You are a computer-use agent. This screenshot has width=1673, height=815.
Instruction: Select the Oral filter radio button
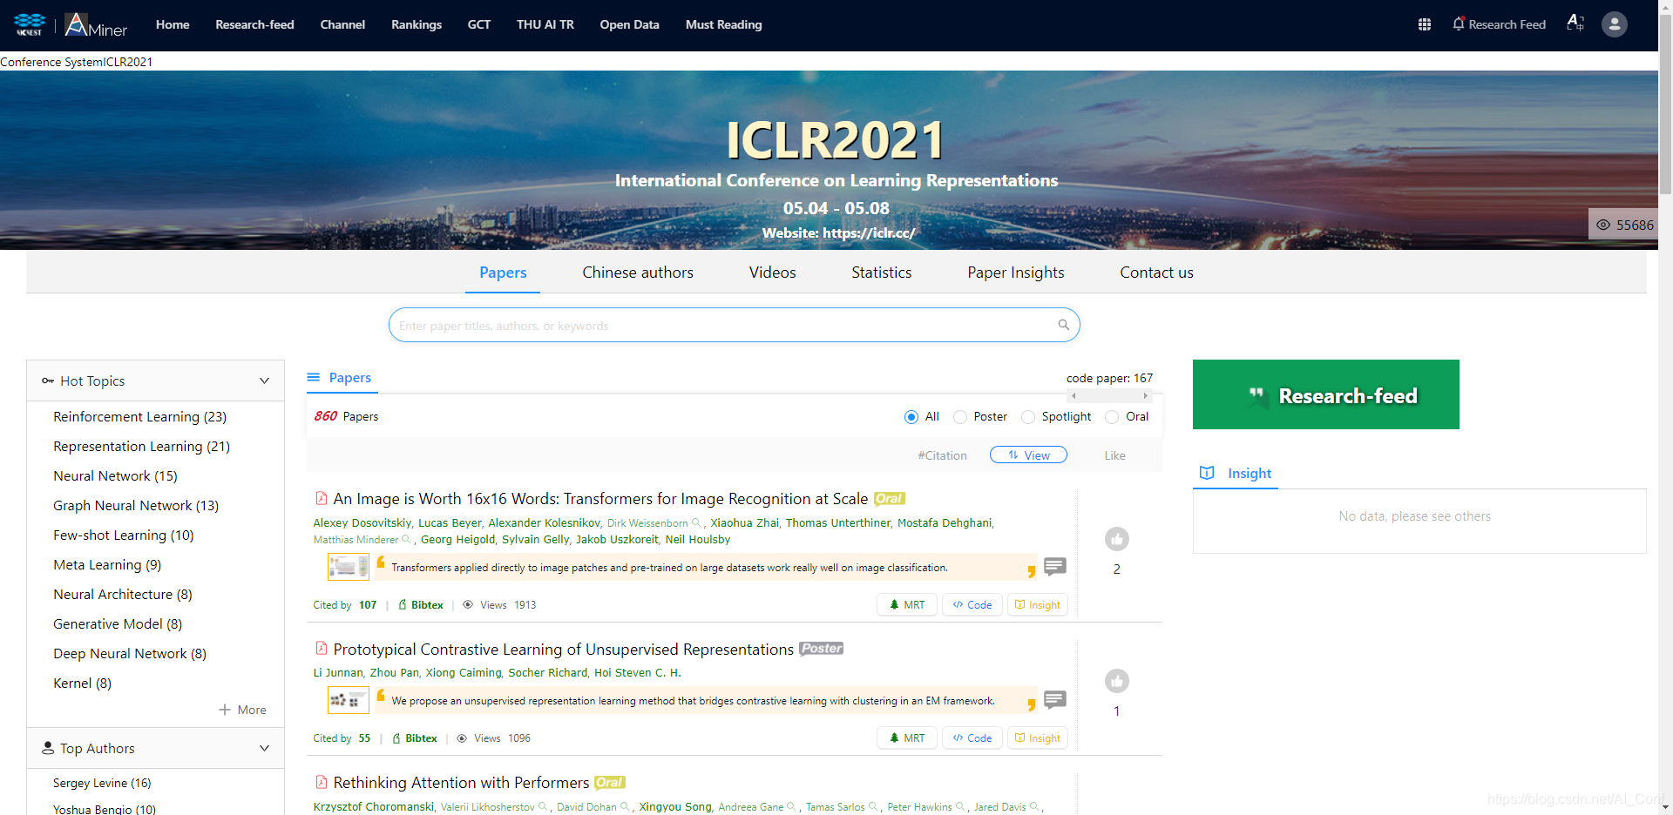click(x=1111, y=417)
